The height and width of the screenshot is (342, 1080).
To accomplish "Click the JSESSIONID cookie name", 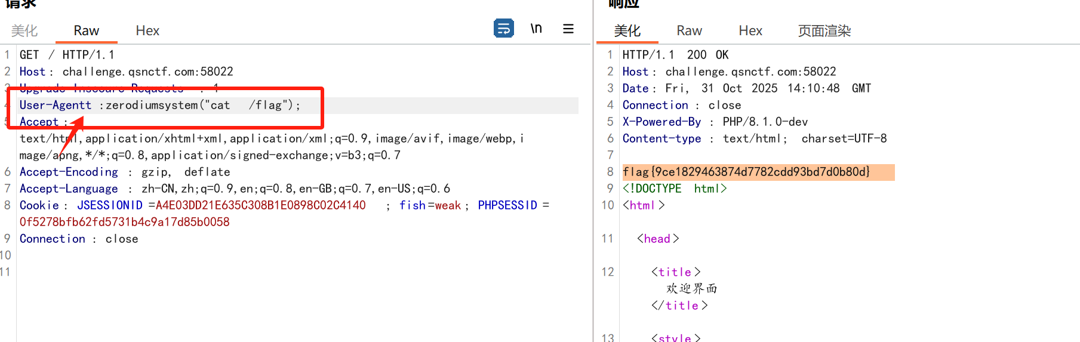I will click(x=110, y=205).
